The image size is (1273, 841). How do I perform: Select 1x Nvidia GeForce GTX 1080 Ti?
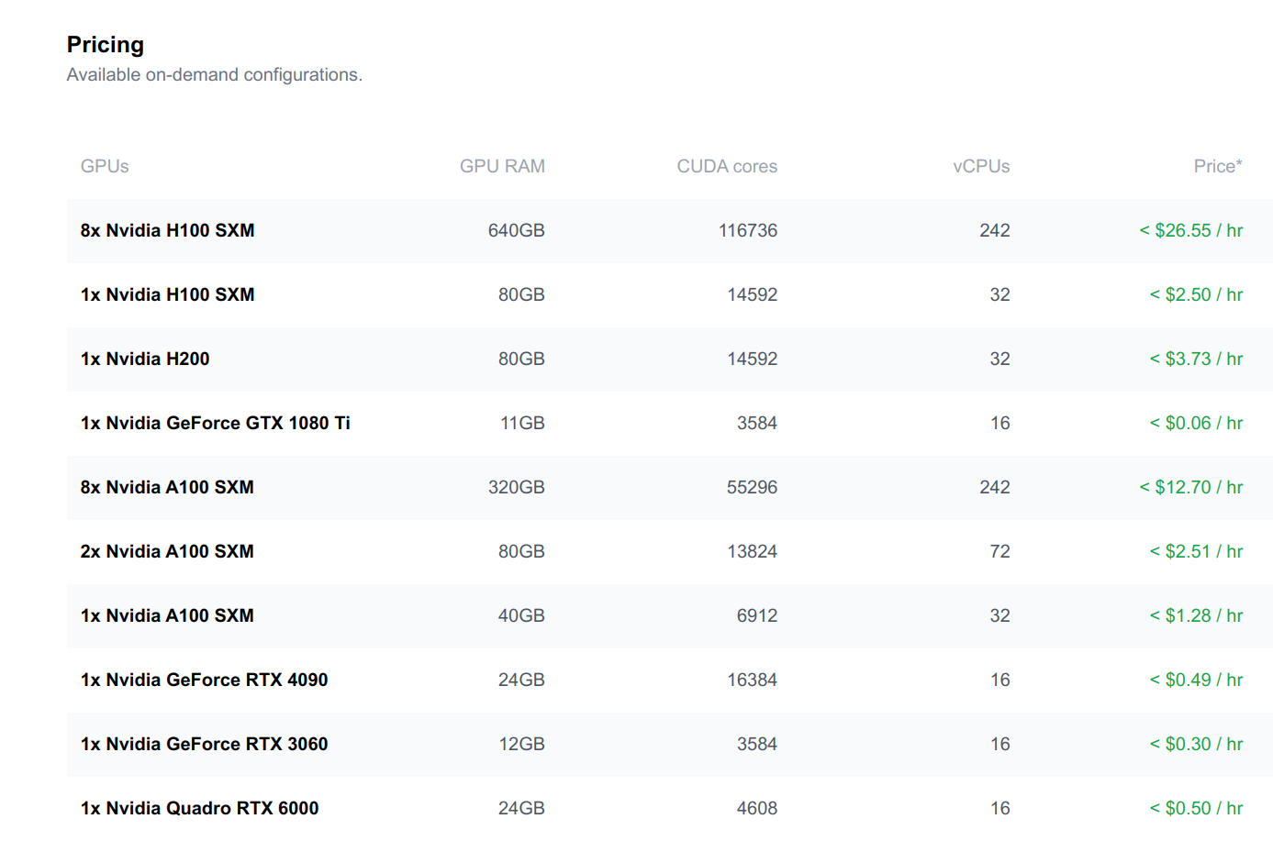[x=216, y=423]
